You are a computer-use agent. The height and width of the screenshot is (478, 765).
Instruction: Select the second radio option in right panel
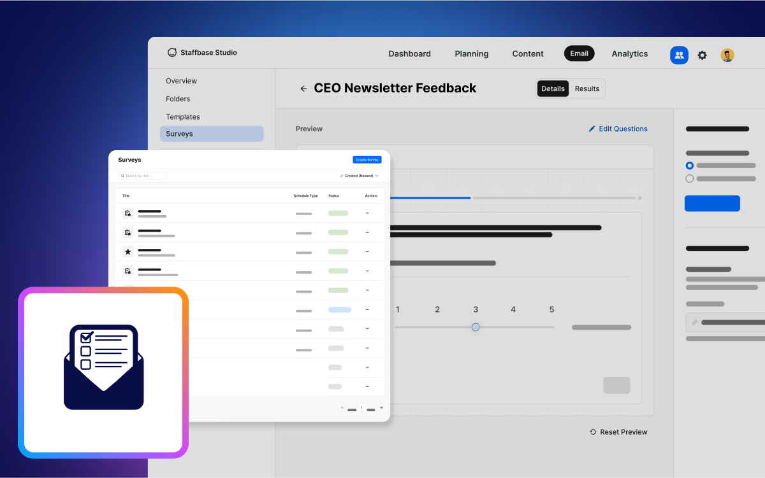coord(689,179)
